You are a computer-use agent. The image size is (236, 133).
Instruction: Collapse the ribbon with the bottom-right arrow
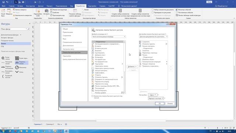[234, 18]
